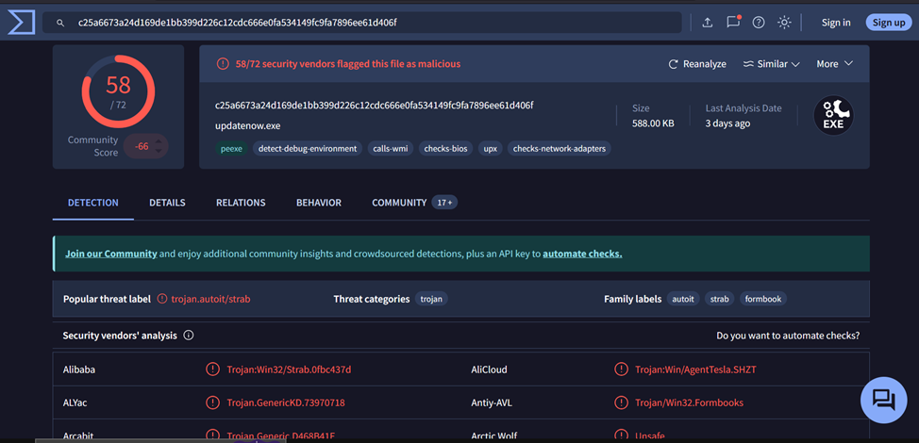Switch to the COMMUNITY tab
919x443 pixels.
tap(399, 203)
